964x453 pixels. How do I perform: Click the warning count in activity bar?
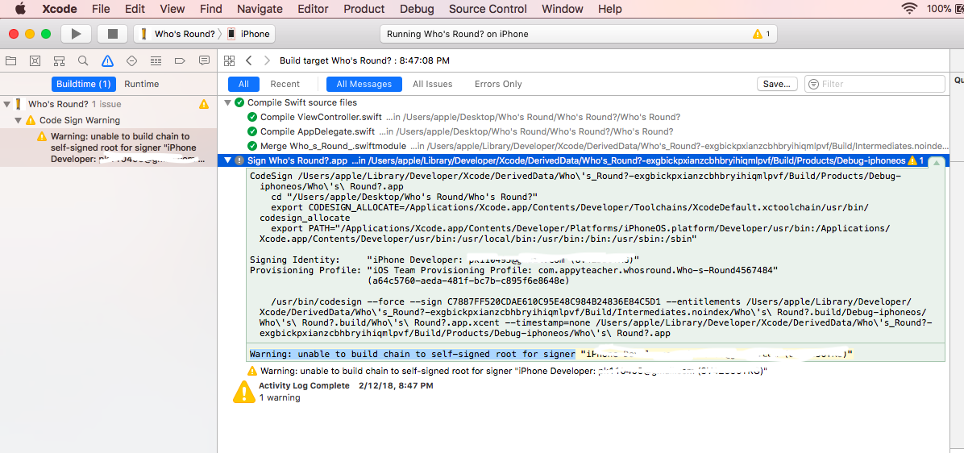[x=761, y=34]
